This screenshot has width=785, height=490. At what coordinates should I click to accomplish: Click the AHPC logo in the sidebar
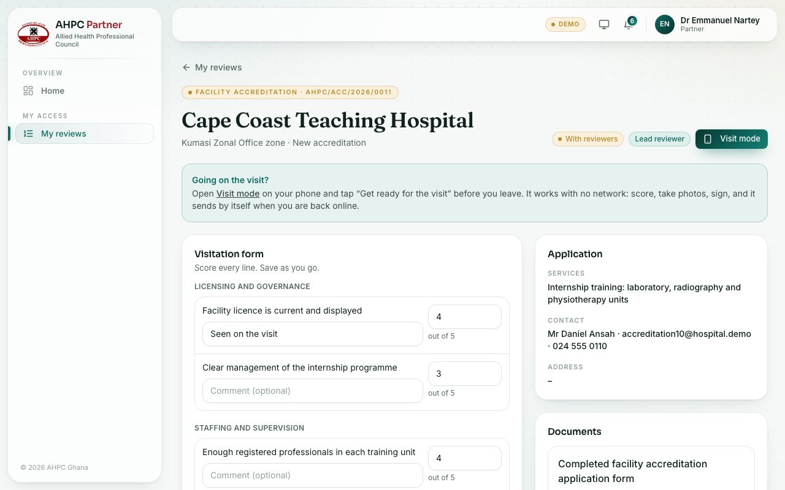tap(33, 34)
